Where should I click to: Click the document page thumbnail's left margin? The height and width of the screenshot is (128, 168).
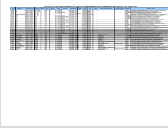click(x=6, y=76)
